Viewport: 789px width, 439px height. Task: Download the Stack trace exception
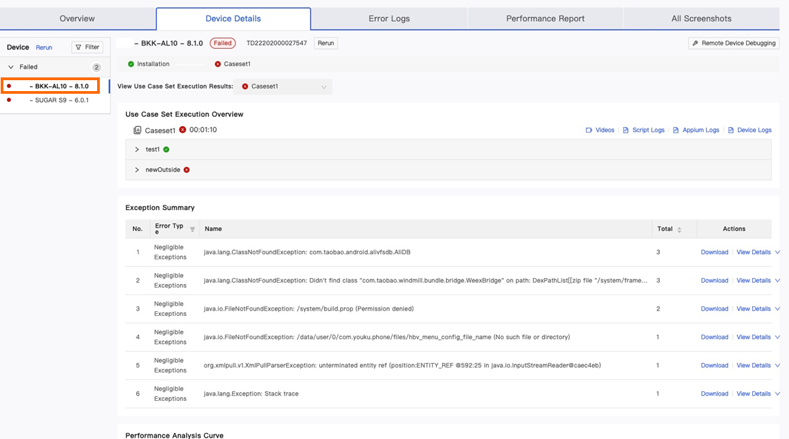(714, 393)
